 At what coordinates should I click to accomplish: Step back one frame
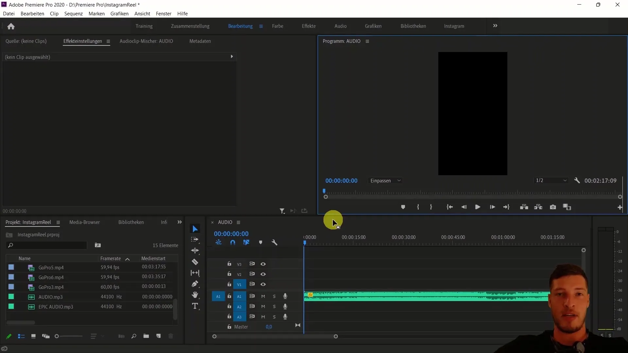(464, 207)
